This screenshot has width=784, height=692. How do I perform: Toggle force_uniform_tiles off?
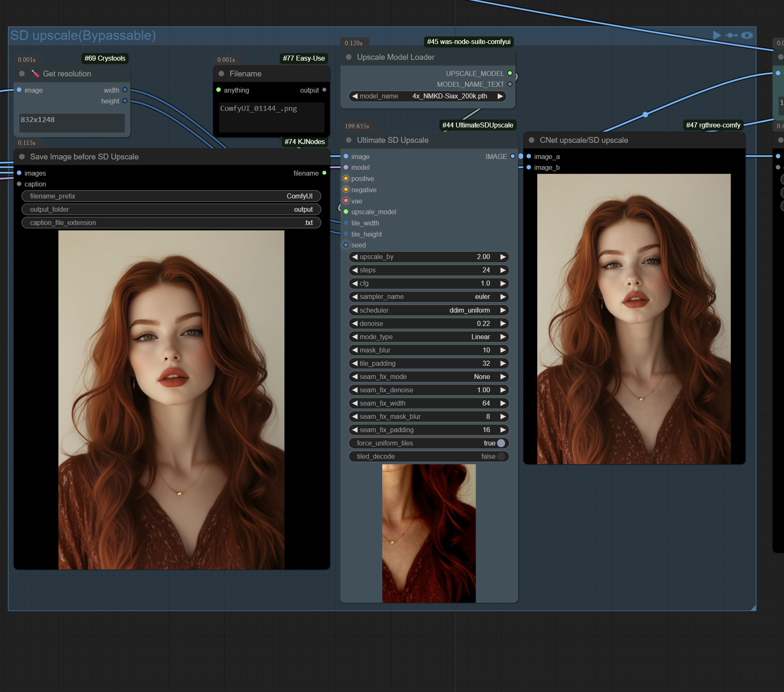coord(501,443)
